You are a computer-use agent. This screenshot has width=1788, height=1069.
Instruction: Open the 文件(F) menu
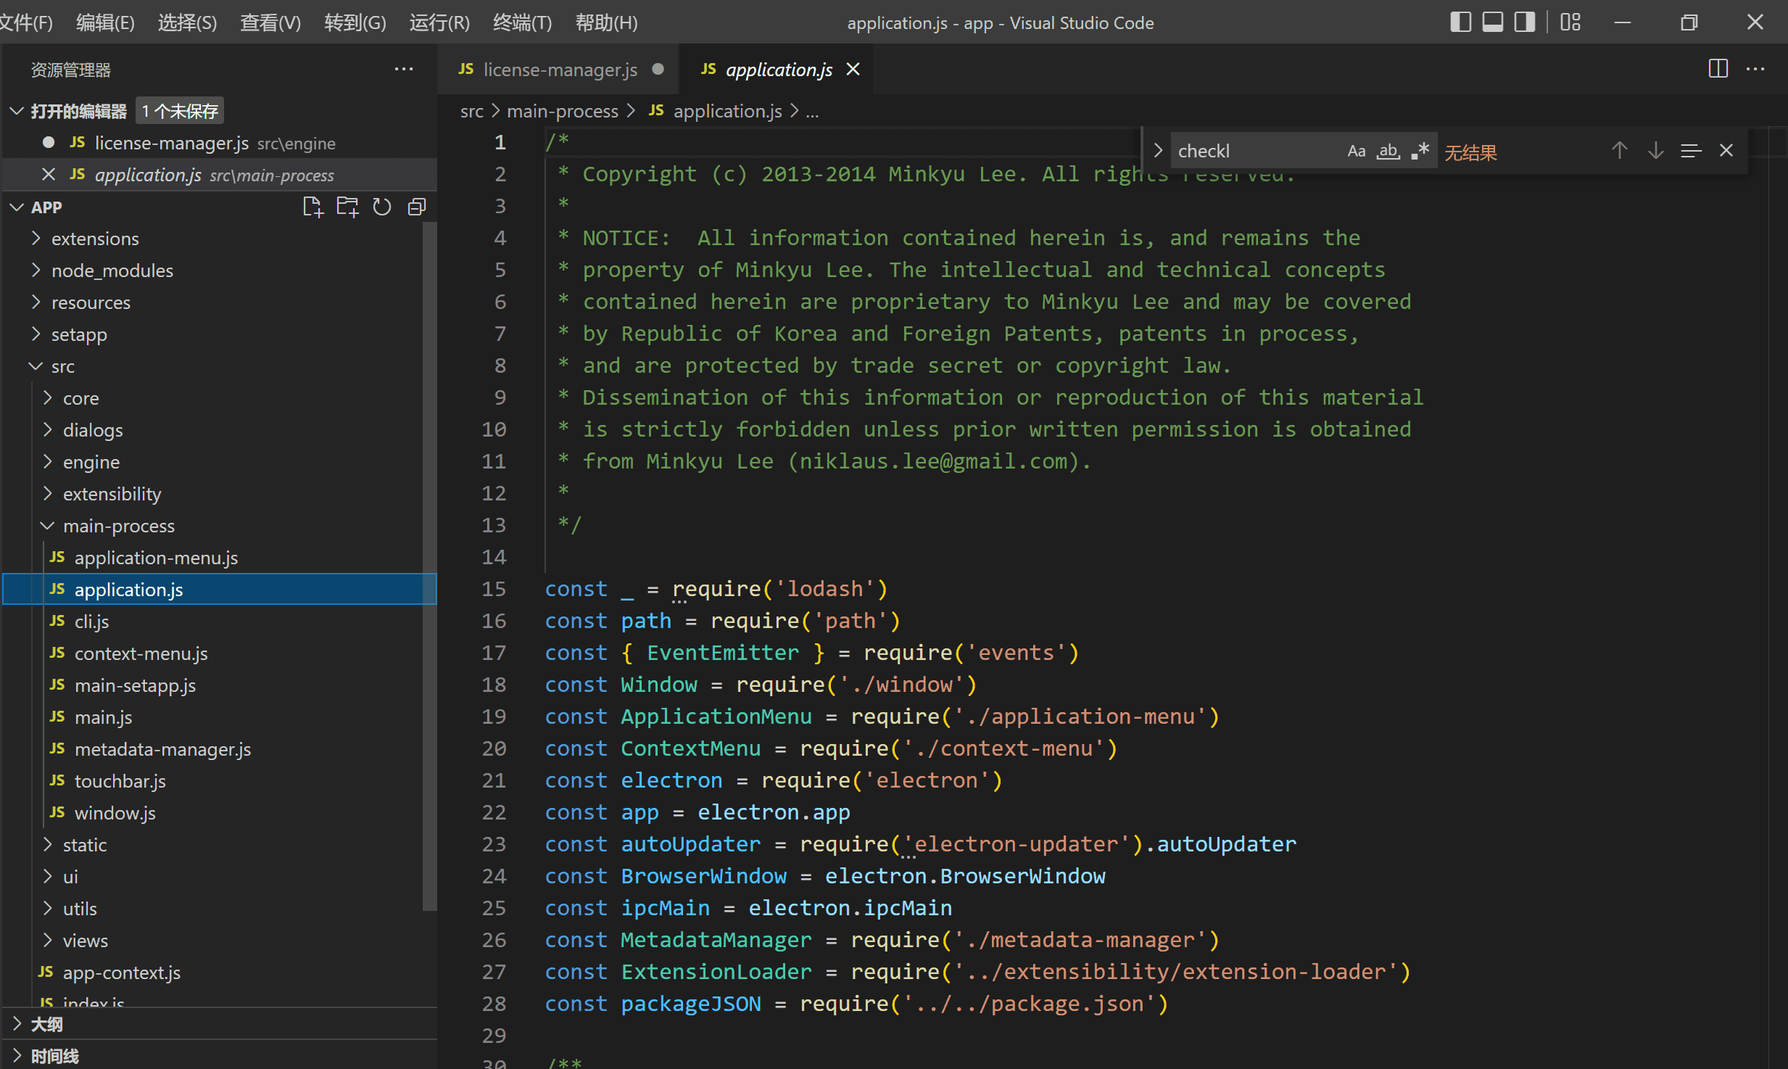pos(26,22)
